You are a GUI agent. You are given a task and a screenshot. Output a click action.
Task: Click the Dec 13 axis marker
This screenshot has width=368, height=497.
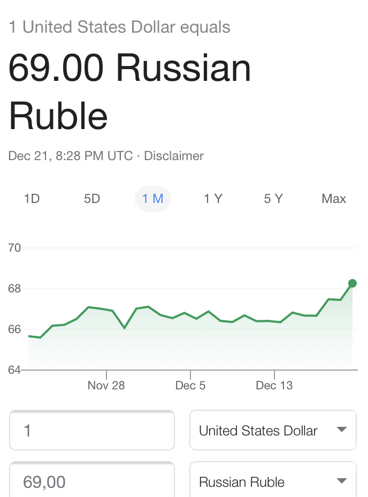coord(274,386)
